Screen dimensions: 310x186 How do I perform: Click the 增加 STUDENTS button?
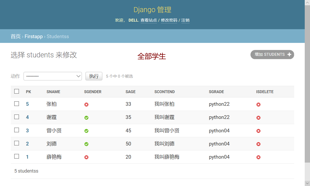272,54
